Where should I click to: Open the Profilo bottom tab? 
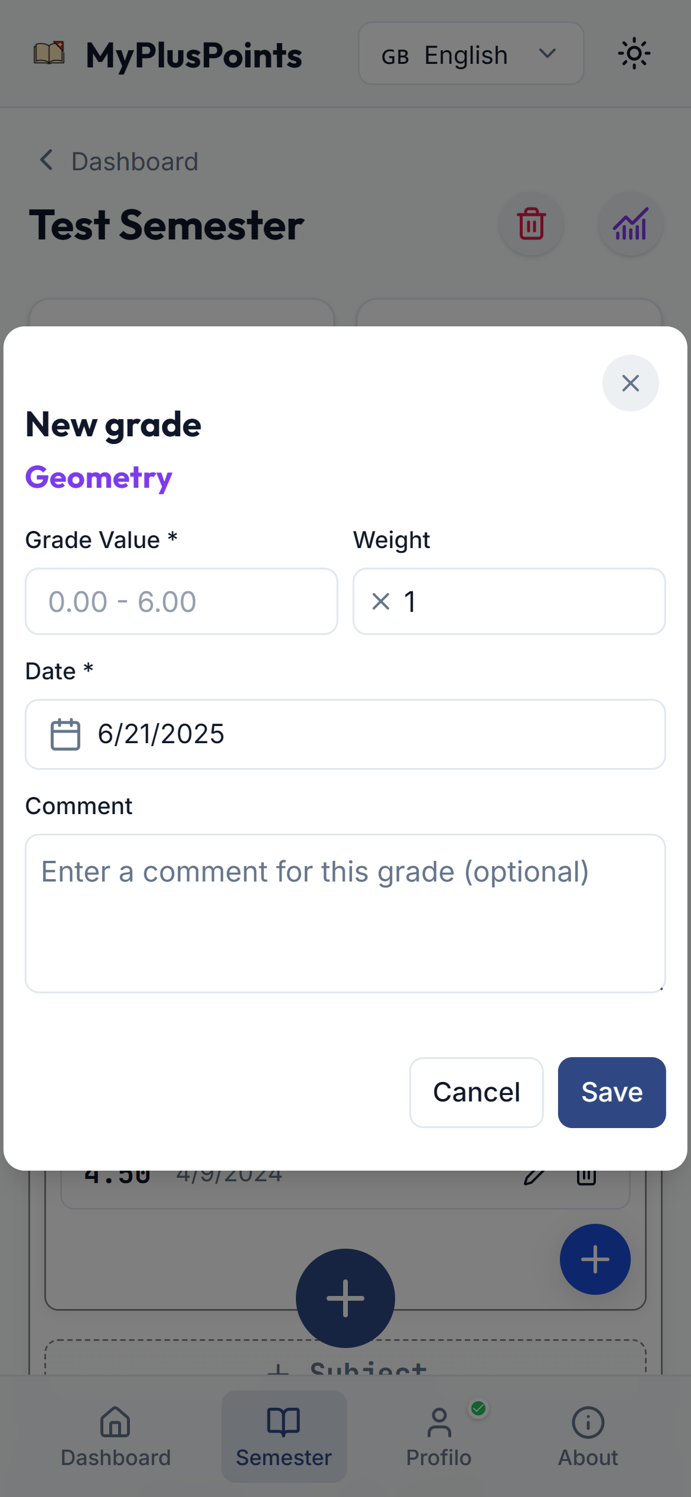coord(439,1436)
